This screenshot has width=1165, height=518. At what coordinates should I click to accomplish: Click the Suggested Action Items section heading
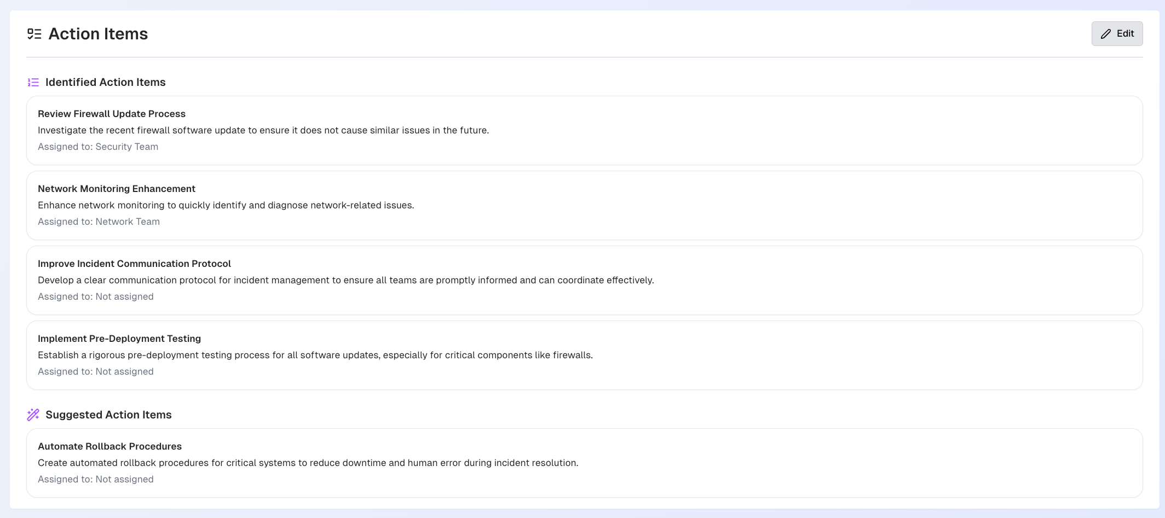tap(108, 415)
